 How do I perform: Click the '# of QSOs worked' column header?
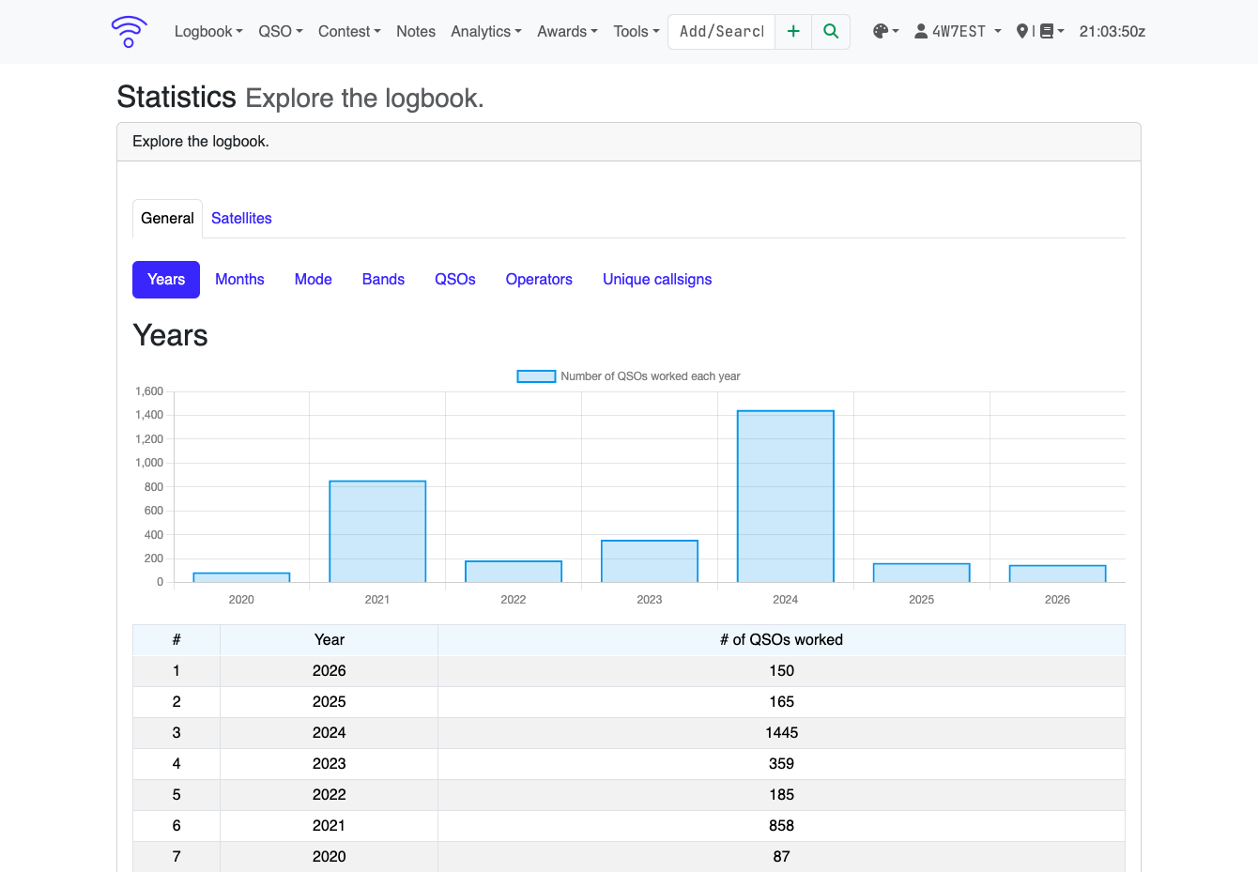coord(781,640)
